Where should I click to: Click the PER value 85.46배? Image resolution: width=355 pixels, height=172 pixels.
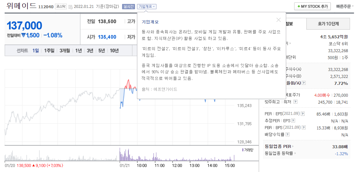(x=324, y=114)
